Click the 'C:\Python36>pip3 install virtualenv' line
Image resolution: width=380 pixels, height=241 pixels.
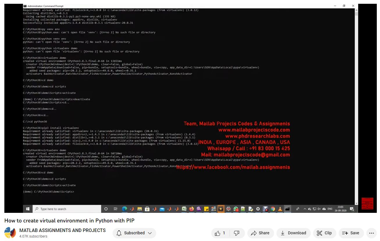[x=51, y=128]
